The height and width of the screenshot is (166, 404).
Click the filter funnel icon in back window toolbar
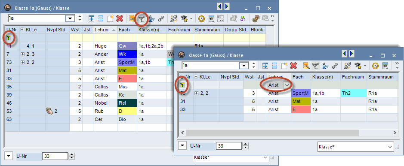pos(142,18)
